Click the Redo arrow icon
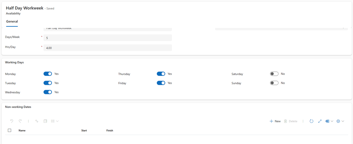The width and height of the screenshot is (353, 144). pos(20,121)
